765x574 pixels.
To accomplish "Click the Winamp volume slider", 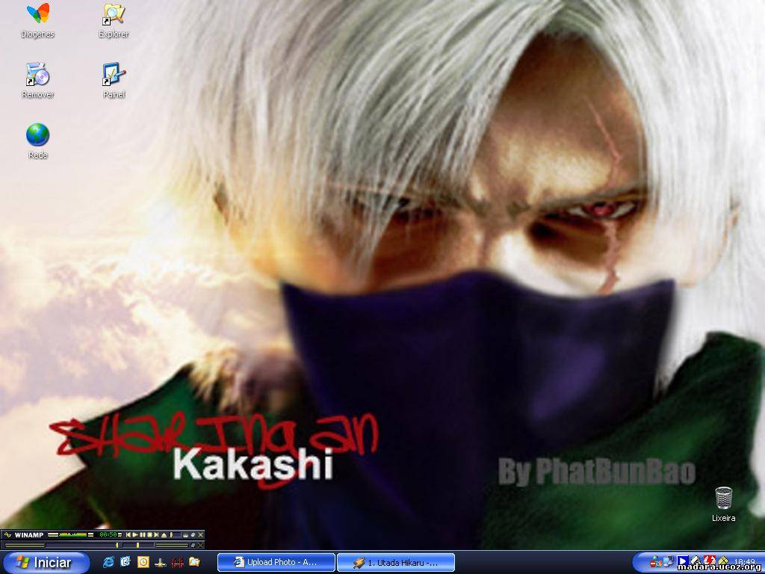I will click(176, 535).
